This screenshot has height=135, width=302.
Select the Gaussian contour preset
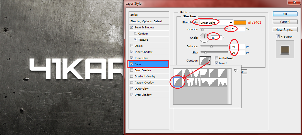[x=223, y=73]
